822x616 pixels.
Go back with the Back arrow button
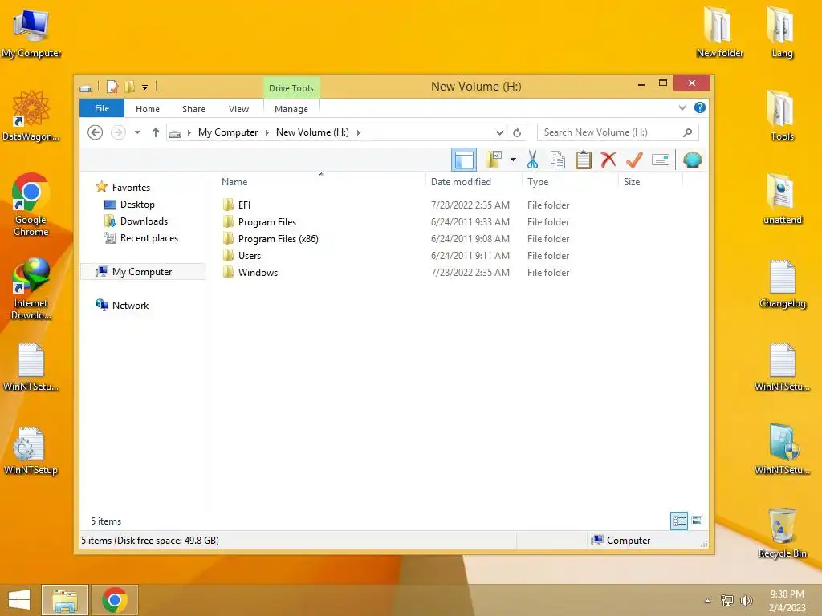click(x=95, y=132)
